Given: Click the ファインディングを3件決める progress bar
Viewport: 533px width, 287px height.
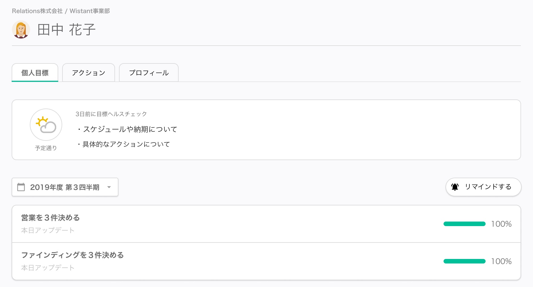Looking at the screenshot, I should pyautogui.click(x=465, y=261).
